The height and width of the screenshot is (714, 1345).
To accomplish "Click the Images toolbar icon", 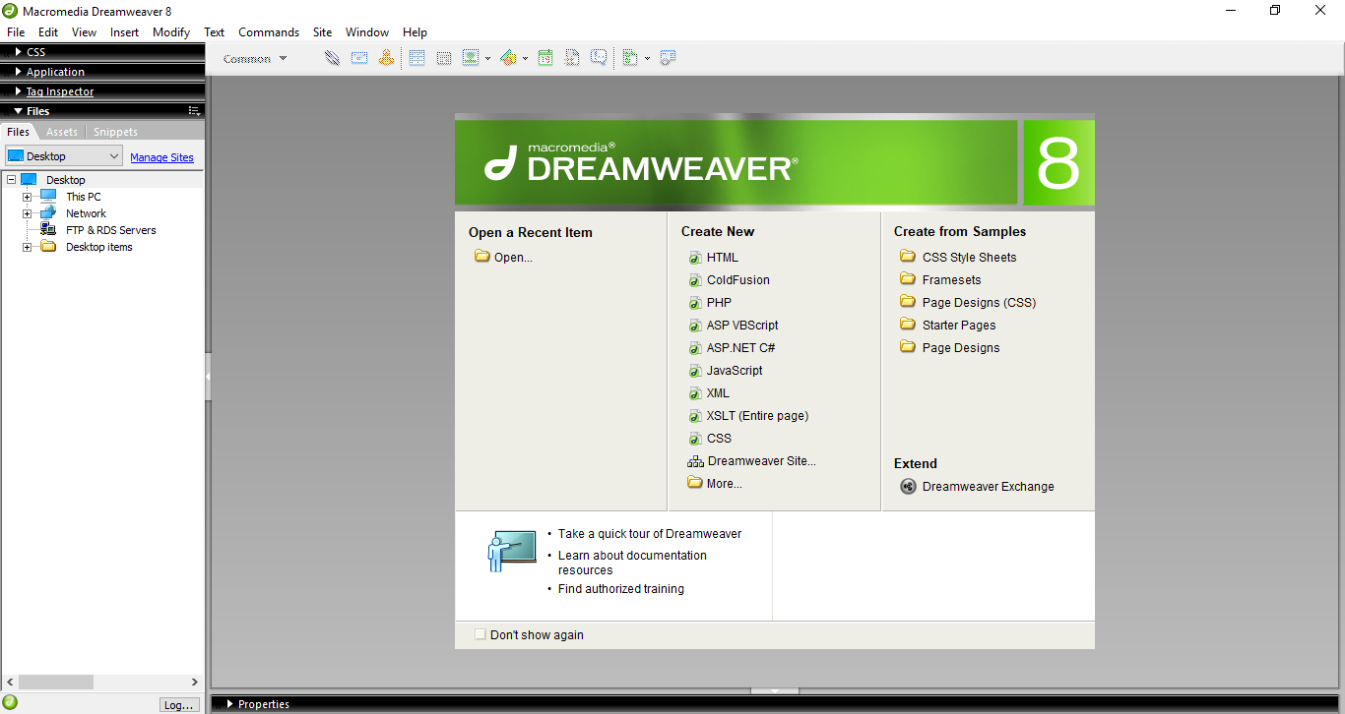I will coord(471,58).
